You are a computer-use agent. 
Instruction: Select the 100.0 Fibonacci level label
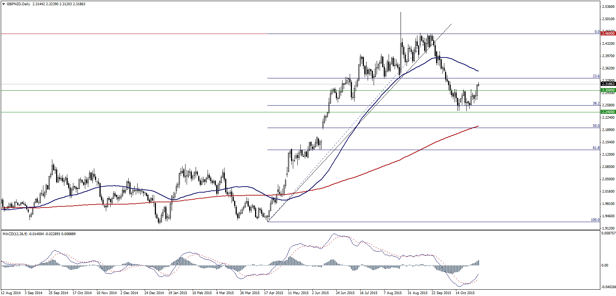595,220
